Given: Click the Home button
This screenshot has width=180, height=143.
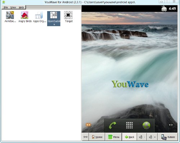Looking at the screenshot, I should [97, 137].
